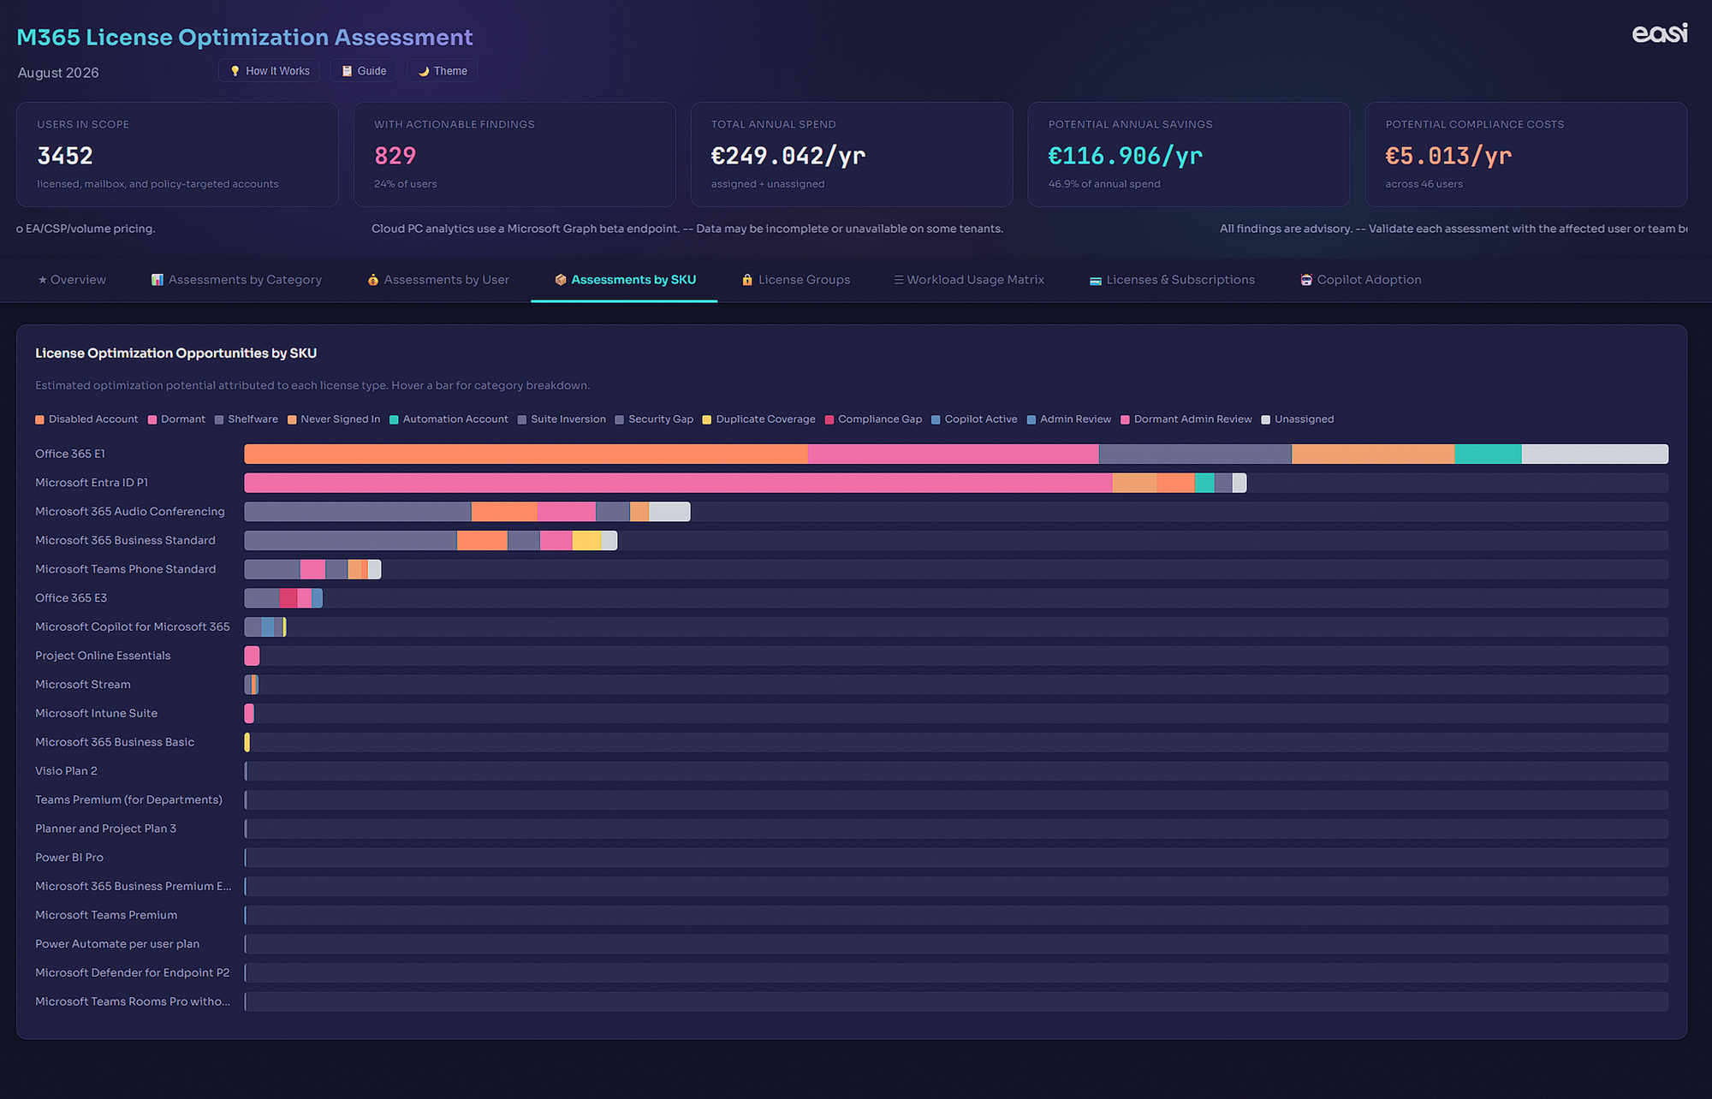This screenshot has width=1712, height=1099.
Task: Click the Office 365 E3 bar
Action: point(283,598)
